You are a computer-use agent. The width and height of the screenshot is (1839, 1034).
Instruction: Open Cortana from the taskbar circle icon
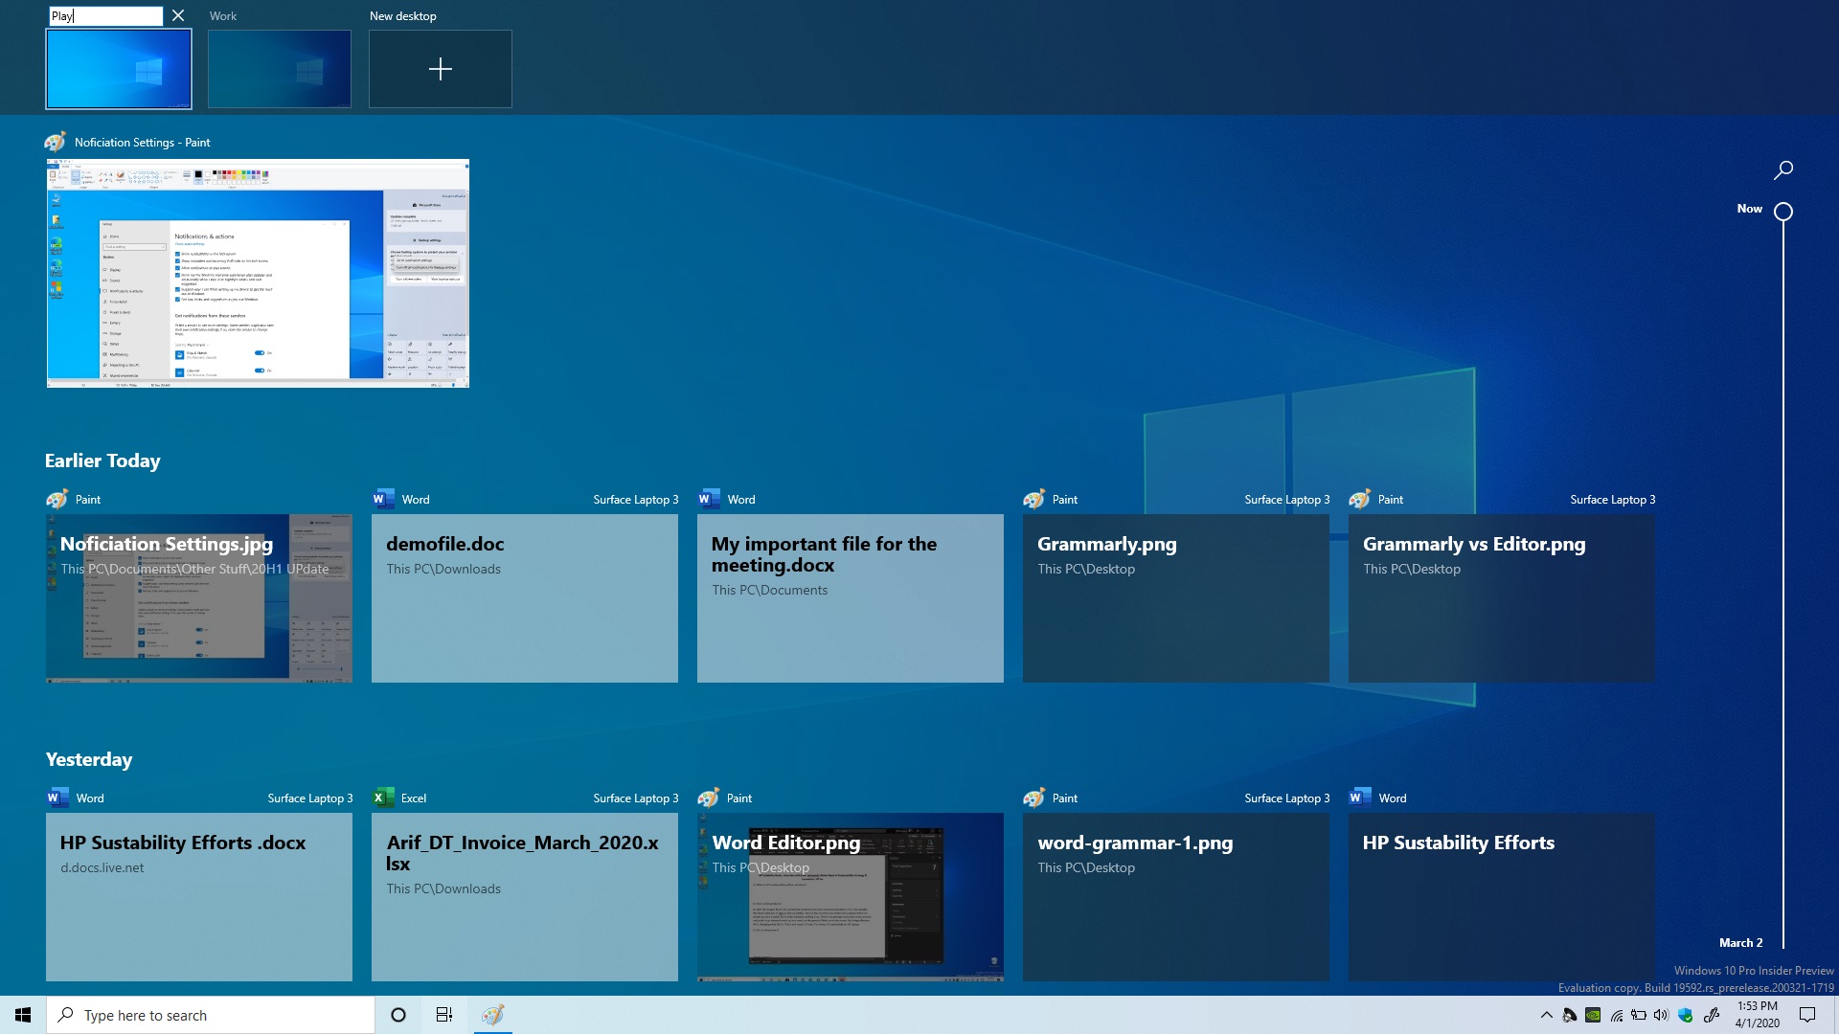pos(398,1015)
